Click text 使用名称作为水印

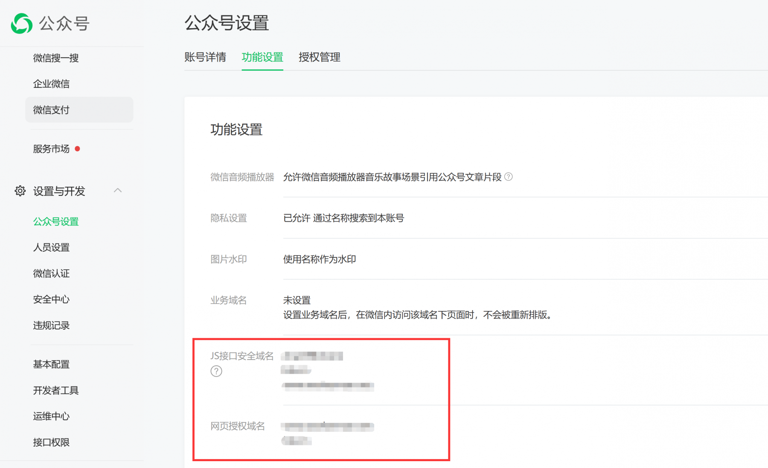coord(320,259)
